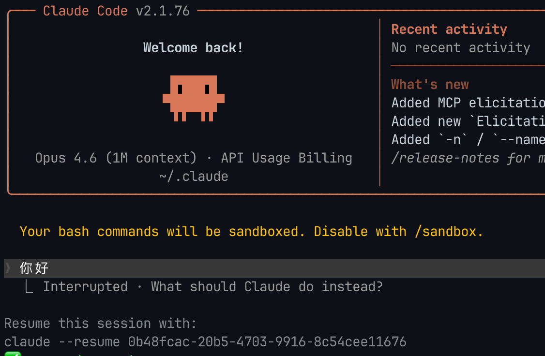
Task: Click the Claude Code title text
Action: (85, 11)
